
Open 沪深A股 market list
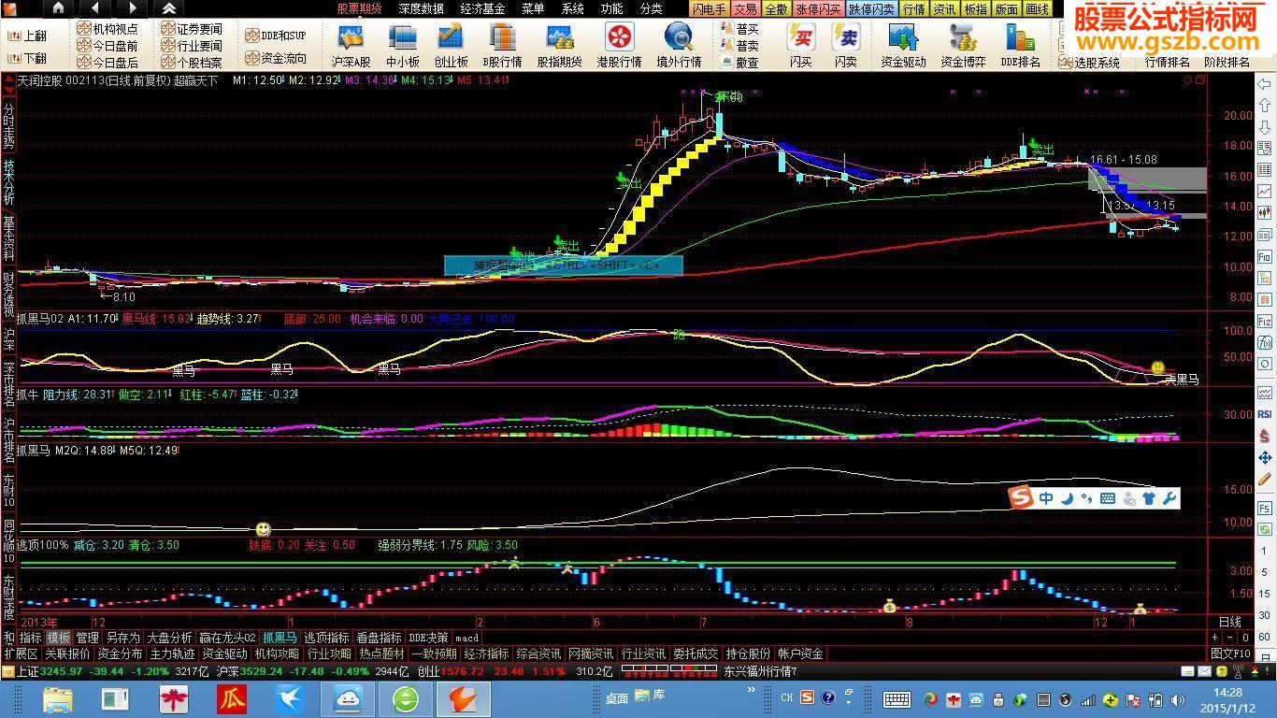tap(351, 46)
